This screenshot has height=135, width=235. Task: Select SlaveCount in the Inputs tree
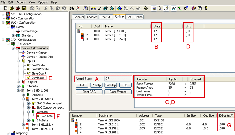coord(39,73)
